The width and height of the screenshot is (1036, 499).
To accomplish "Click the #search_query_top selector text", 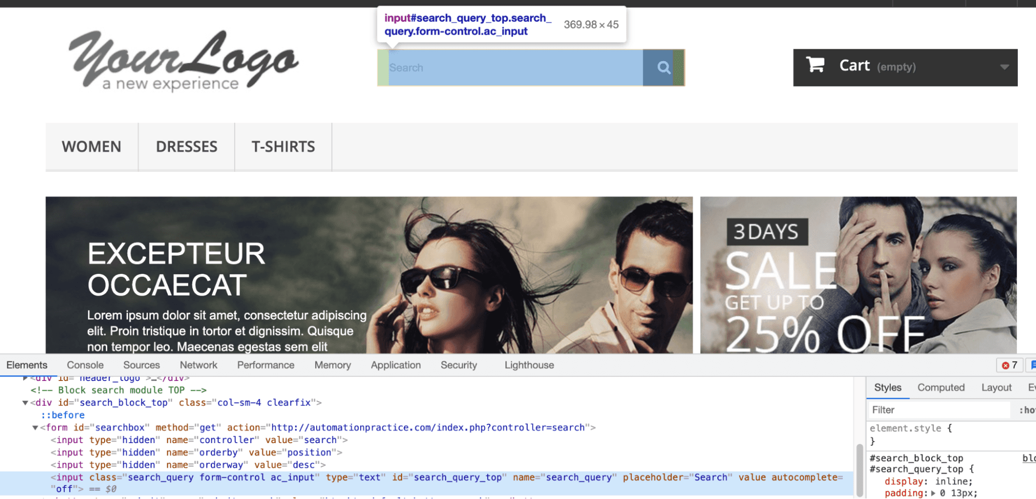I will 916,469.
